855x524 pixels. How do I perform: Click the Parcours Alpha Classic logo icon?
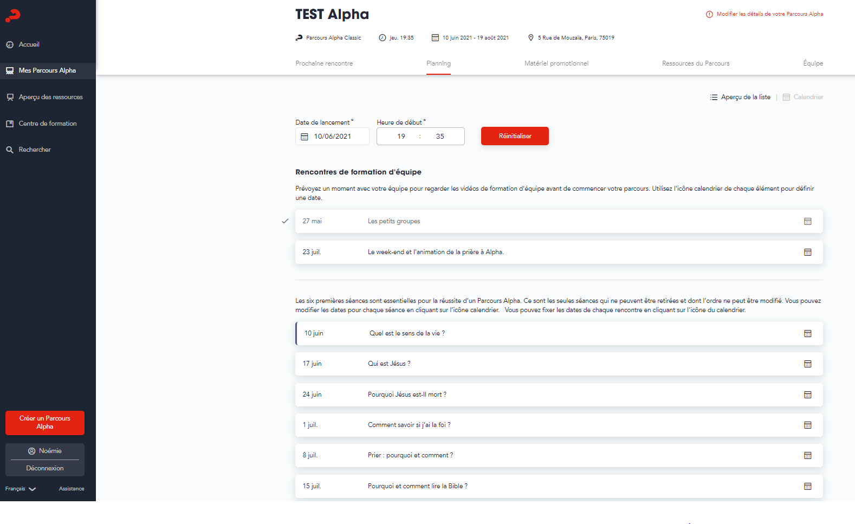pos(299,38)
